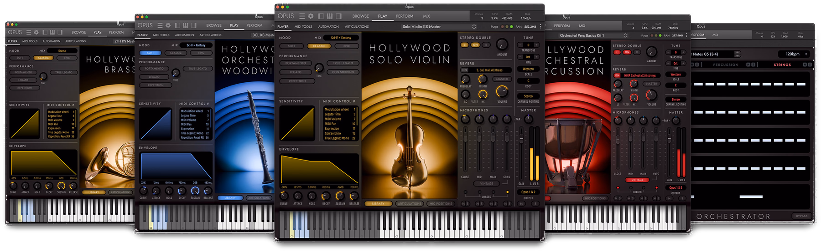Image resolution: width=821 pixels, height=251 pixels.
Task: Click the Close mic pan knob in Solo Violin
Action: (x=465, y=119)
